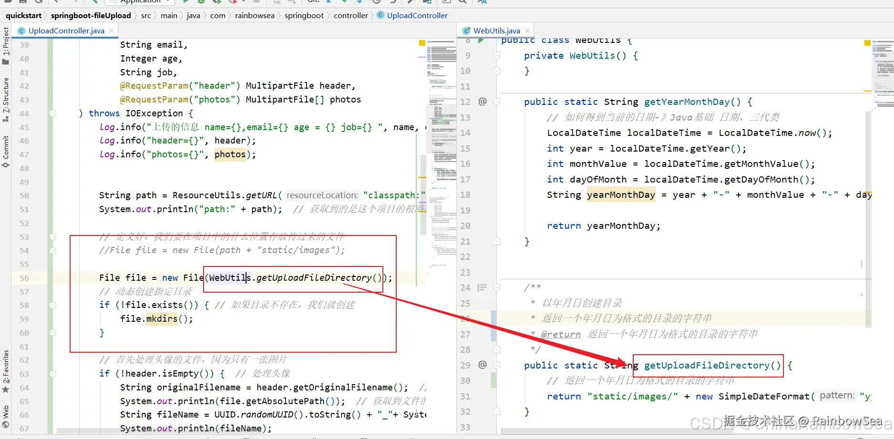Open the Commit tool window
The image size is (894, 439).
6,152
